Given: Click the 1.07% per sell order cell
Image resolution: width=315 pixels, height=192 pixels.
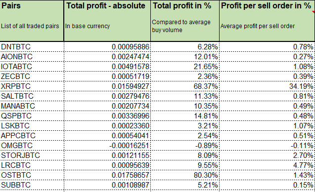Looking at the screenshot, I should point(267,126).
